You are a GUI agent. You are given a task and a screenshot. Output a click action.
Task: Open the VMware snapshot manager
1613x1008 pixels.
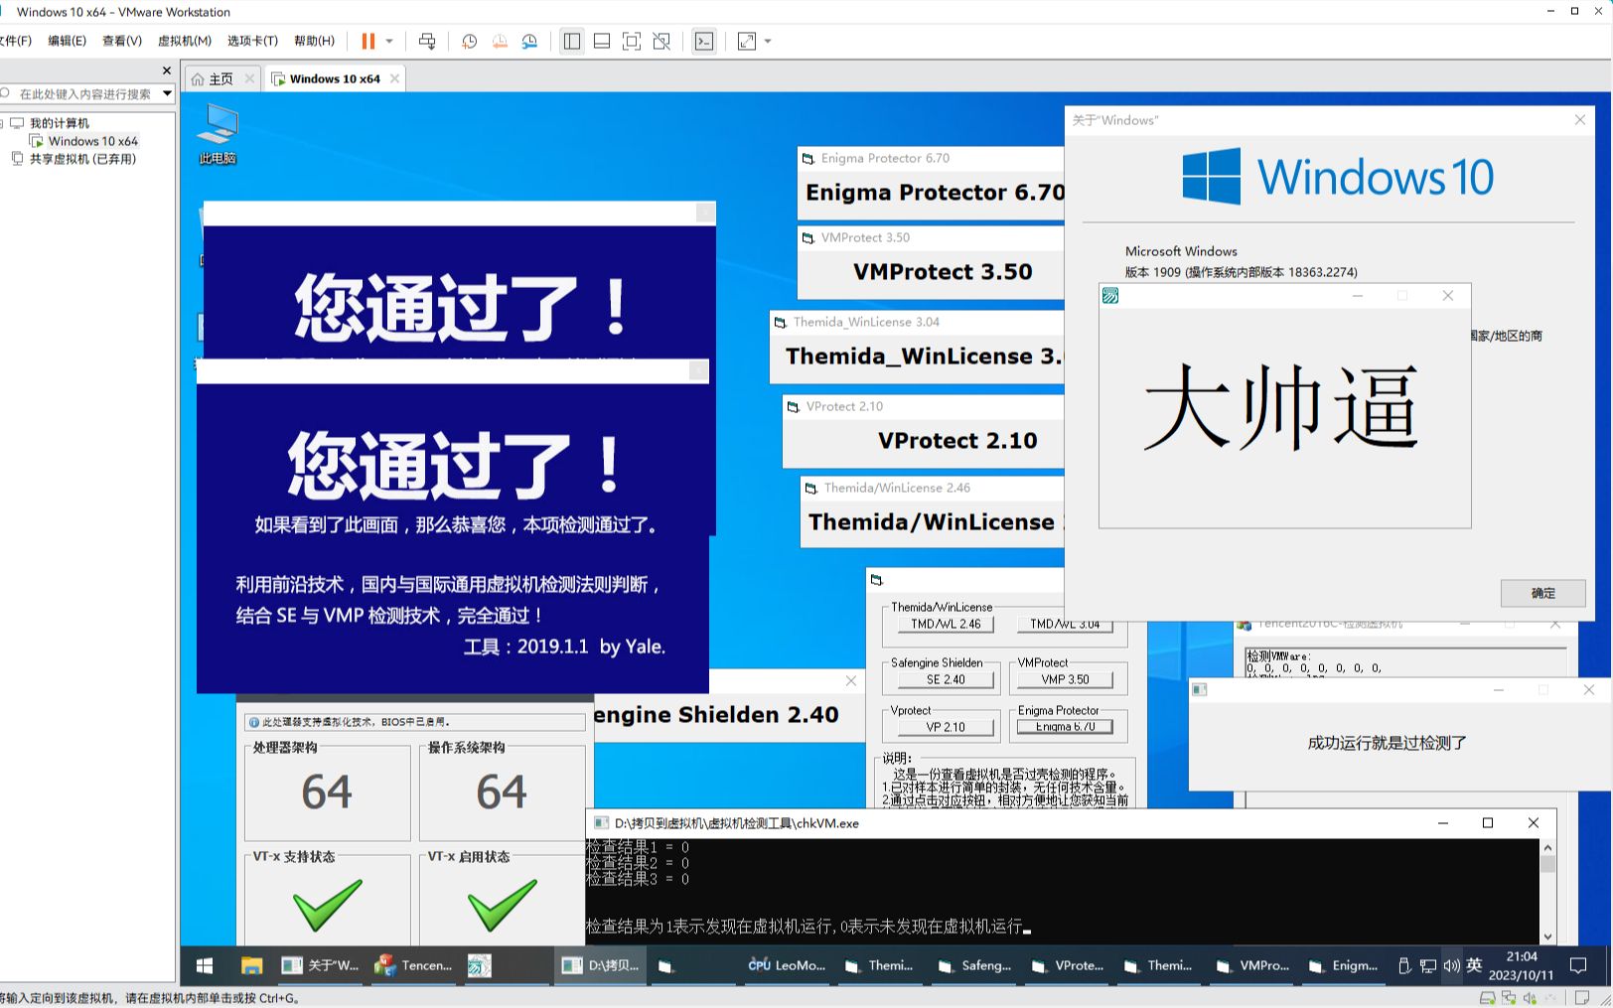coord(530,41)
